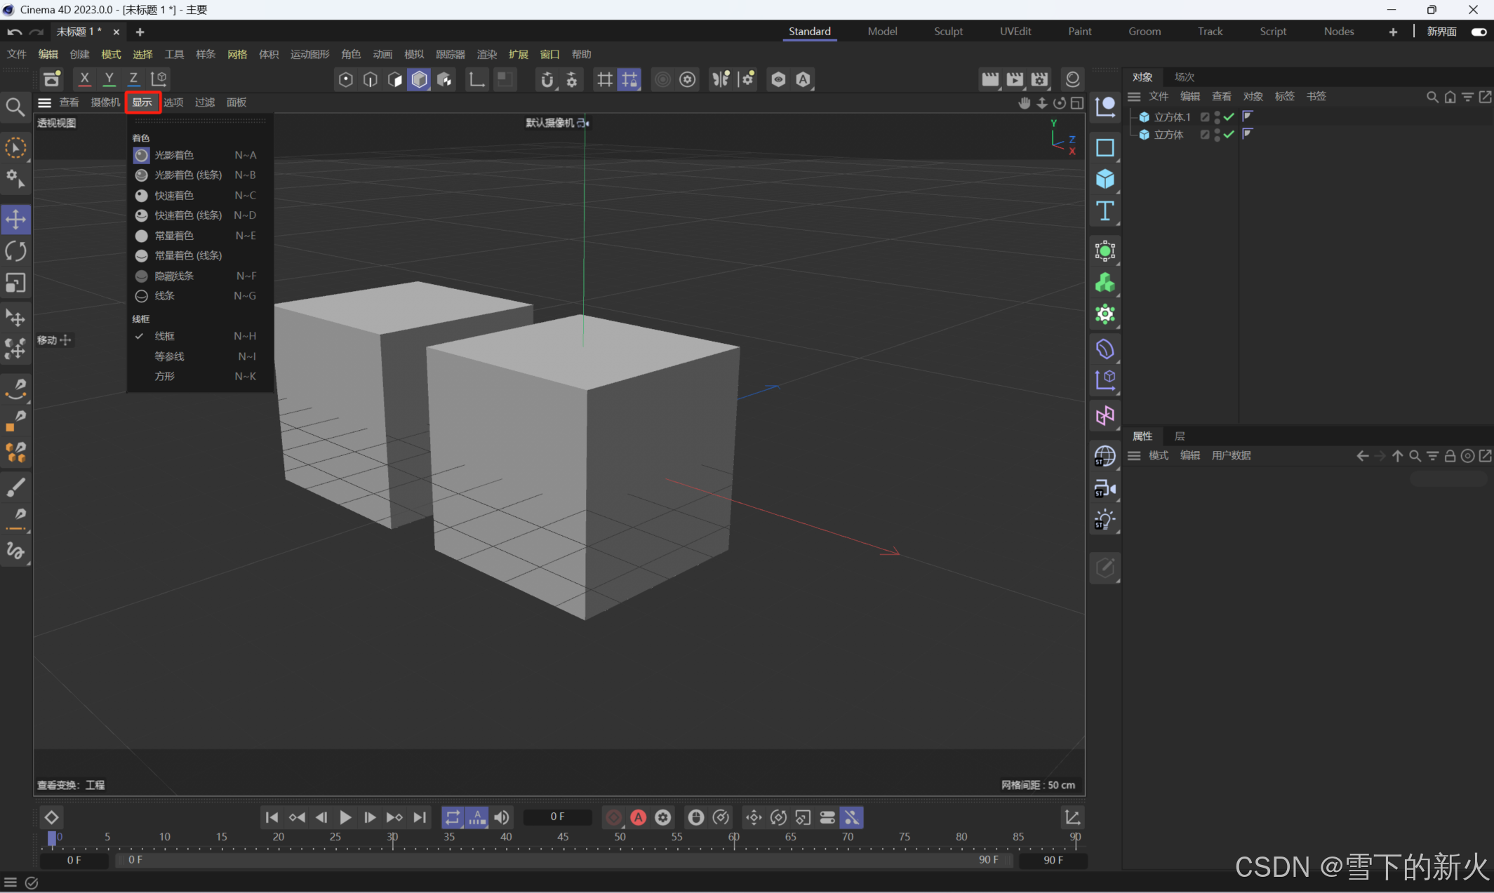Click the Text spline tool icon

(1105, 211)
